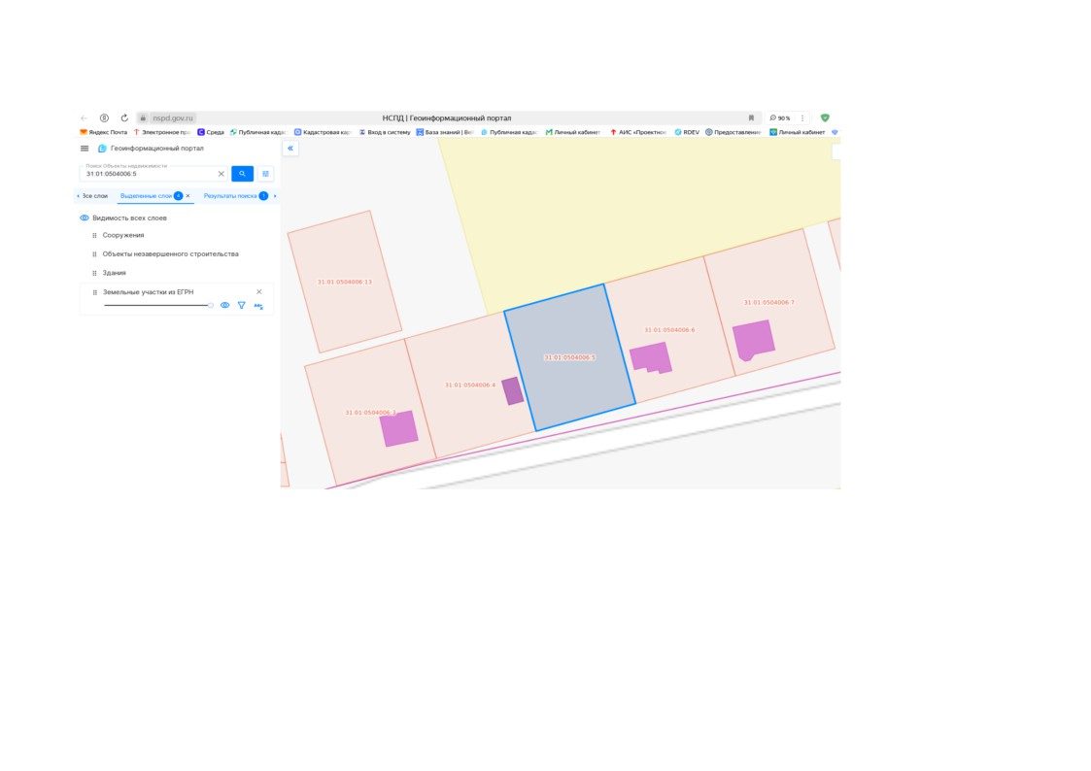This screenshot has height=771, width=1091.
Task: Open the Яндекс Почта bookmark
Action: coord(104,132)
